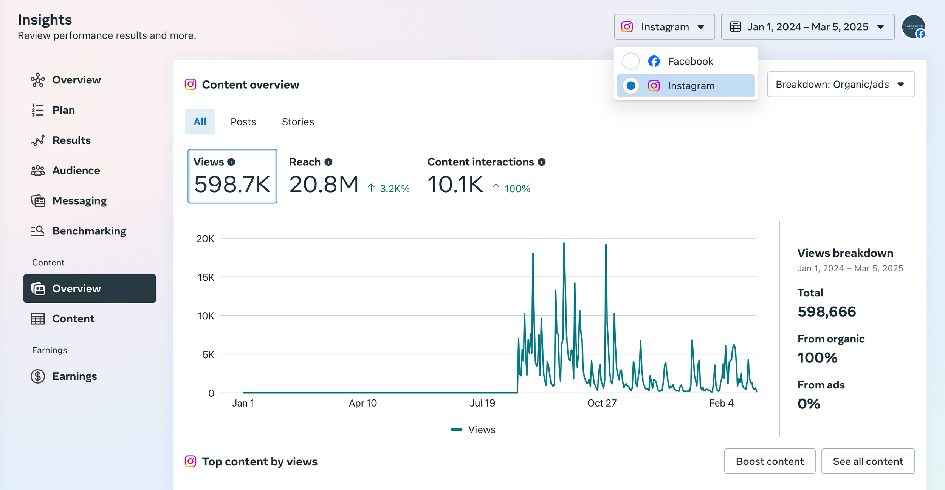Switch to the Posts tab
This screenshot has height=490, width=945.
pos(243,122)
